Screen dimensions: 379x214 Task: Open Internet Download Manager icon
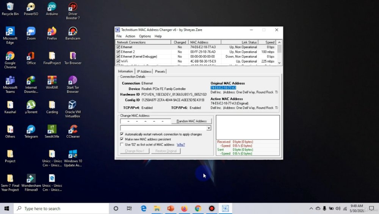click(x=31, y=84)
